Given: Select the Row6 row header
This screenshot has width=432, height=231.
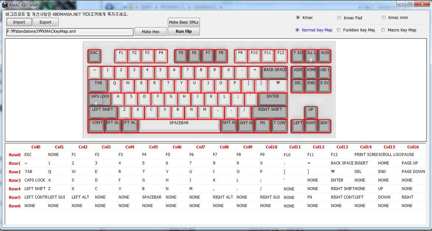Looking at the screenshot, I should coord(15,206).
